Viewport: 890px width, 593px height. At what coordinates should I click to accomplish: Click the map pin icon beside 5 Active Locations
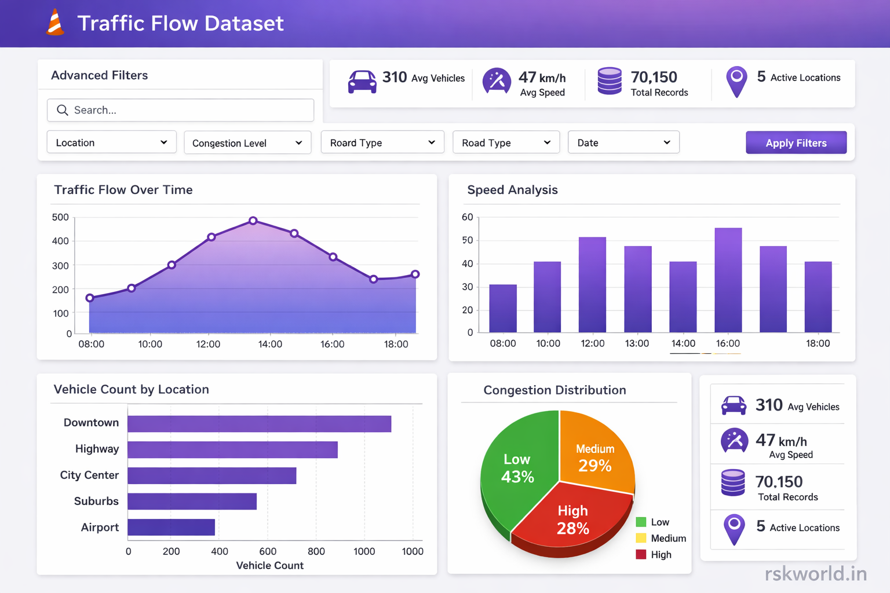736,81
